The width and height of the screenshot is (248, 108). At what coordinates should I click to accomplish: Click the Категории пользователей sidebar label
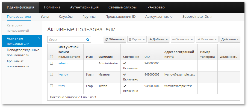[x=18, y=28]
